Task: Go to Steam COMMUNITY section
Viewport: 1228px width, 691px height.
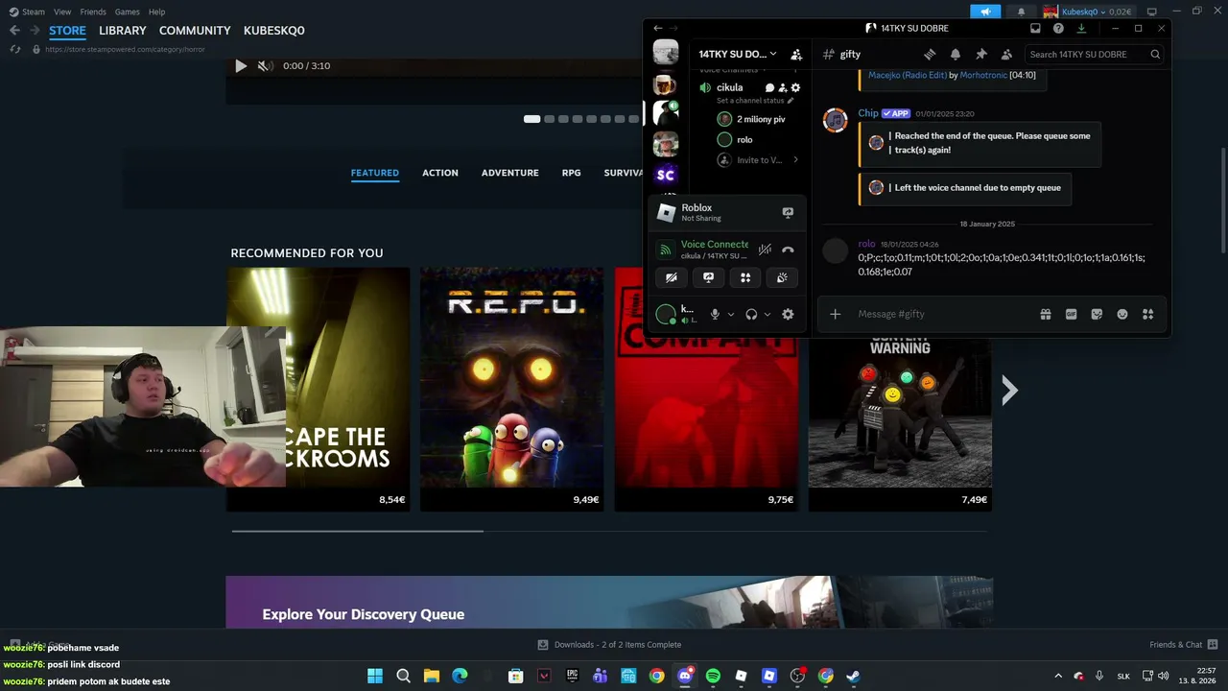Action: pyautogui.click(x=195, y=31)
